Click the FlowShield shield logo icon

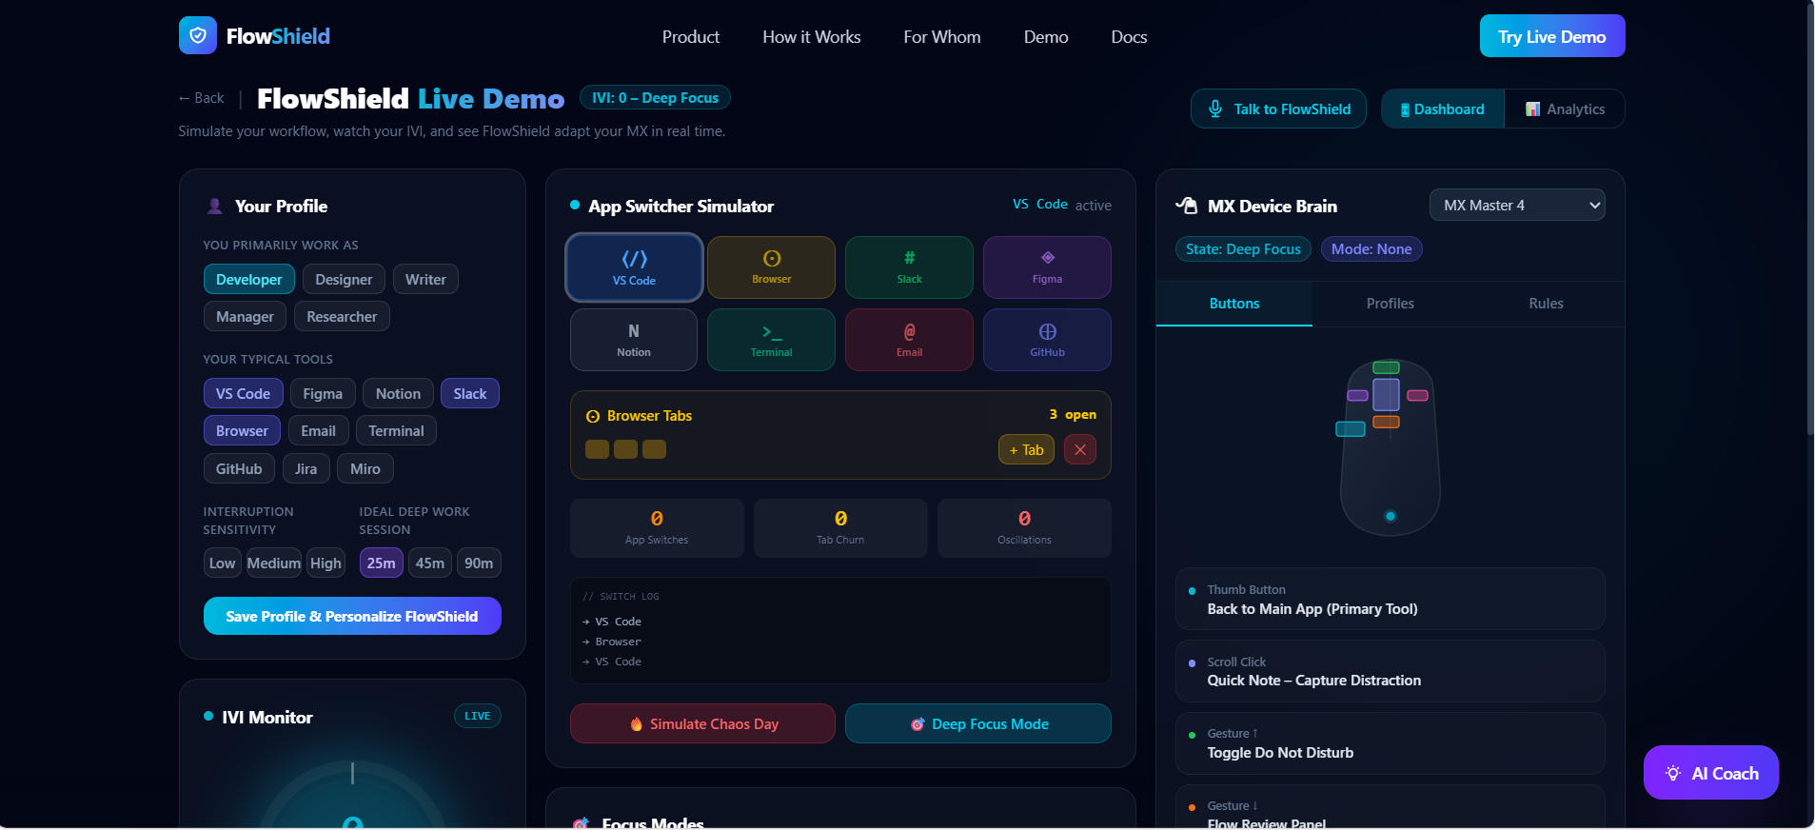[198, 36]
